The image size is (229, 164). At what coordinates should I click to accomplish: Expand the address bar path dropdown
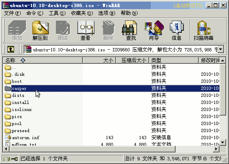coord(221,49)
